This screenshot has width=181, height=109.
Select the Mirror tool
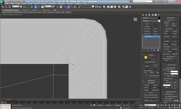[x=96, y=7]
